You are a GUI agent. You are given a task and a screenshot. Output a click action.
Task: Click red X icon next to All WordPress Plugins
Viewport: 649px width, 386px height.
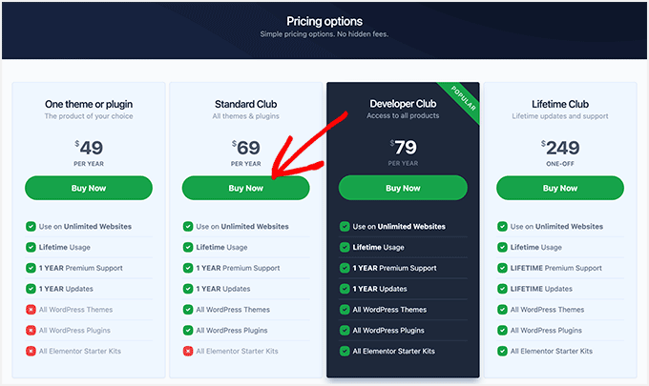coord(31,331)
